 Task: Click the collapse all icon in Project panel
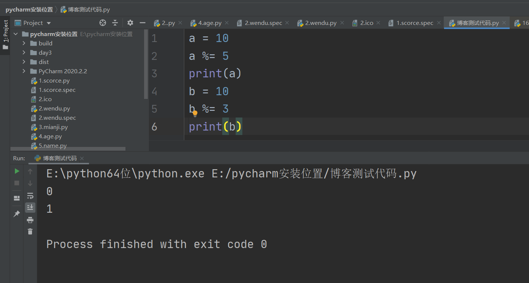[115, 23]
